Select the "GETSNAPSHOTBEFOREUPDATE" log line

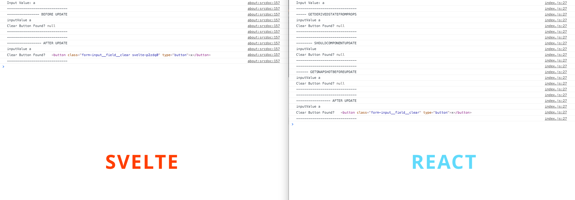point(326,72)
